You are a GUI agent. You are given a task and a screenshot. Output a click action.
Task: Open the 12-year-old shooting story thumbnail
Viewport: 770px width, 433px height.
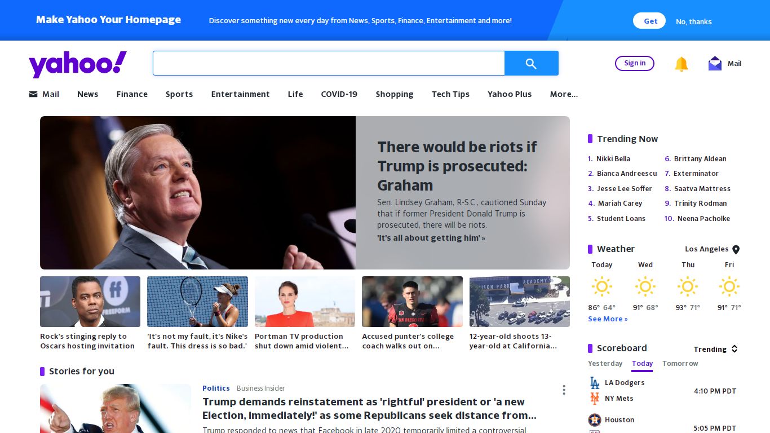pos(520,302)
